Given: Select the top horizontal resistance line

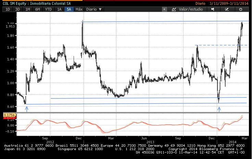Looking at the screenshot, I should point(165,21).
